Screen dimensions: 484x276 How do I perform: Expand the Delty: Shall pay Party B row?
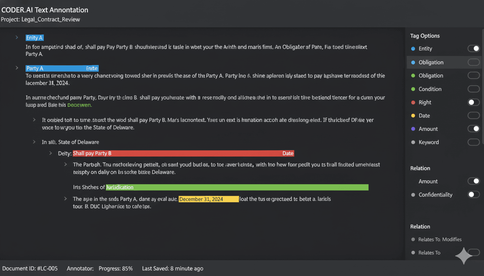tap(51, 153)
